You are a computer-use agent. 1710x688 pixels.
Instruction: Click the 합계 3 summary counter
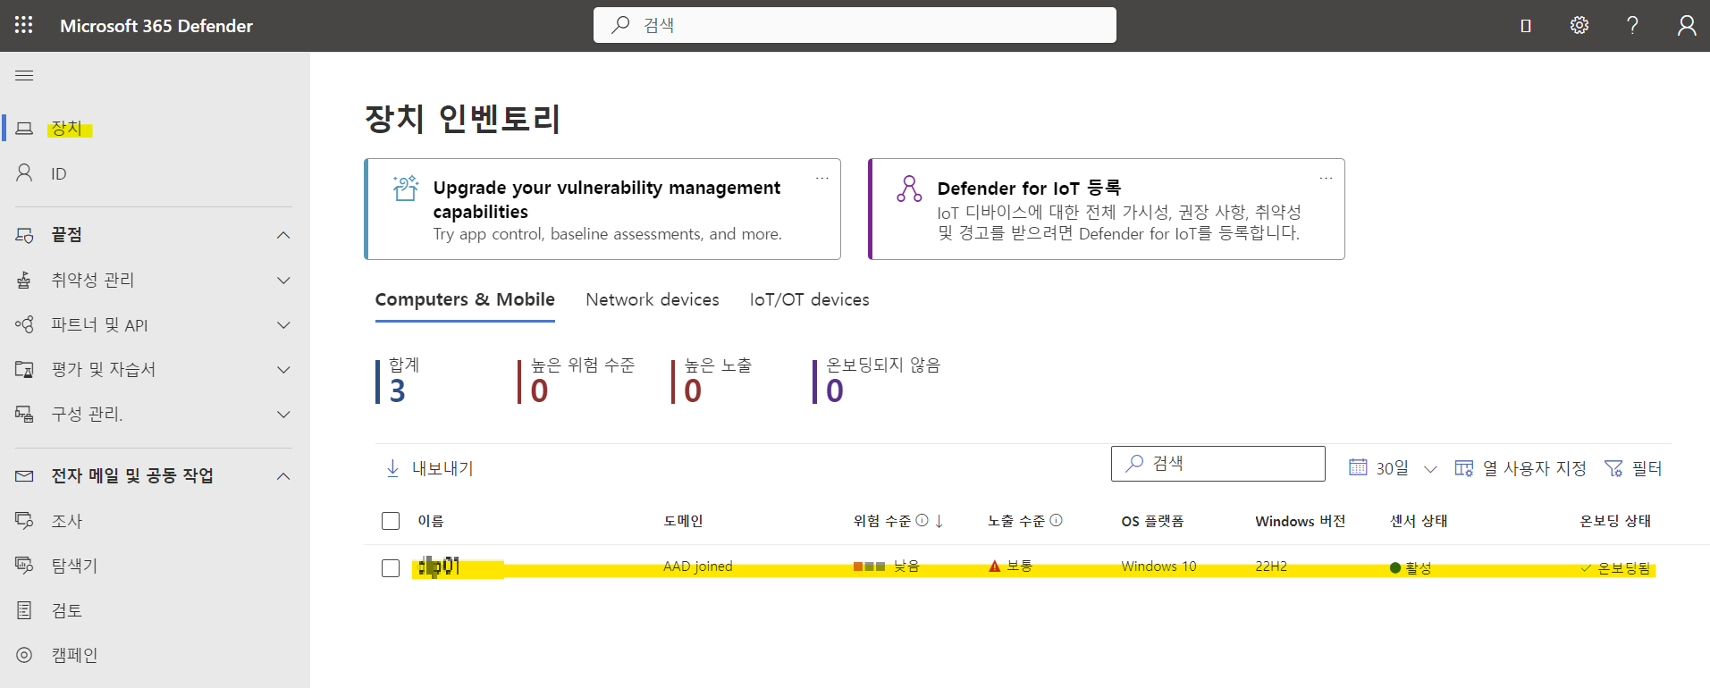399,382
